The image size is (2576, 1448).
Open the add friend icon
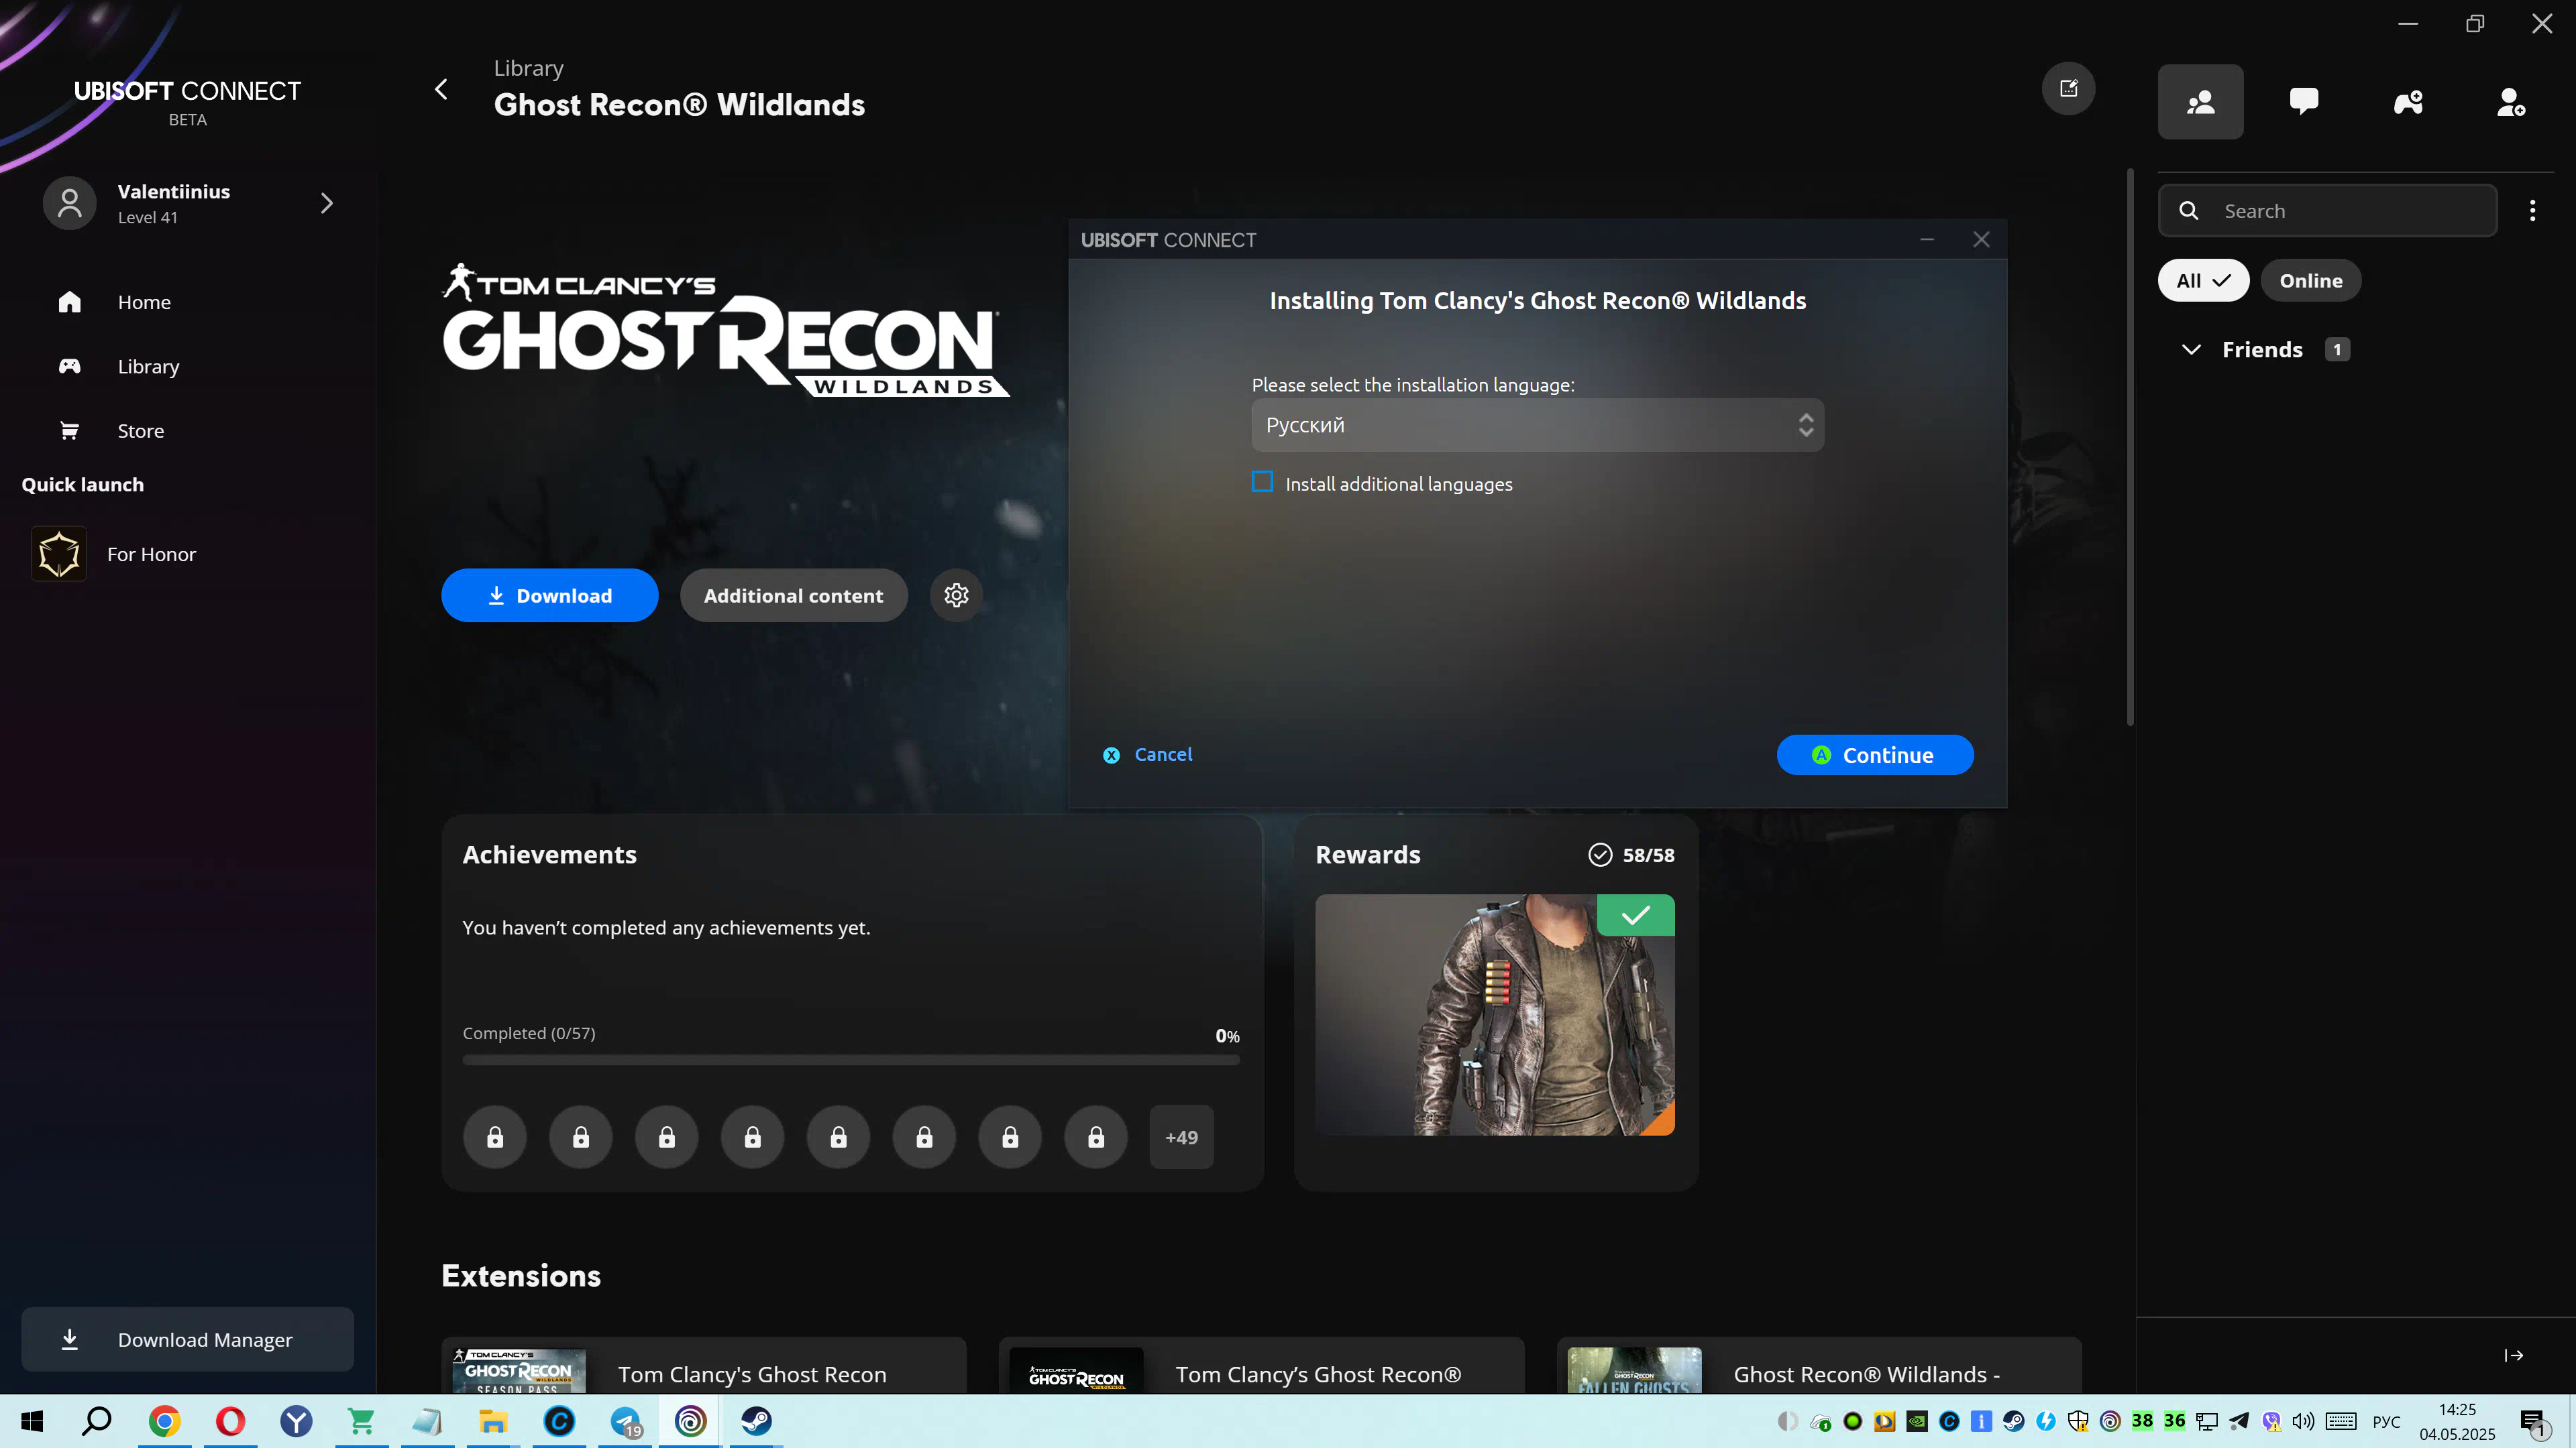2511,102
